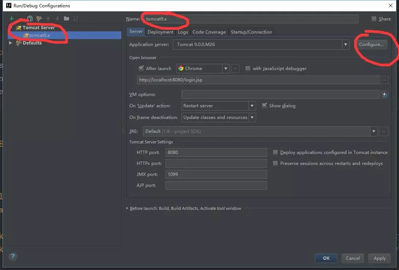This screenshot has height=270, width=399.
Task: Click the Configure... button
Action: click(371, 45)
